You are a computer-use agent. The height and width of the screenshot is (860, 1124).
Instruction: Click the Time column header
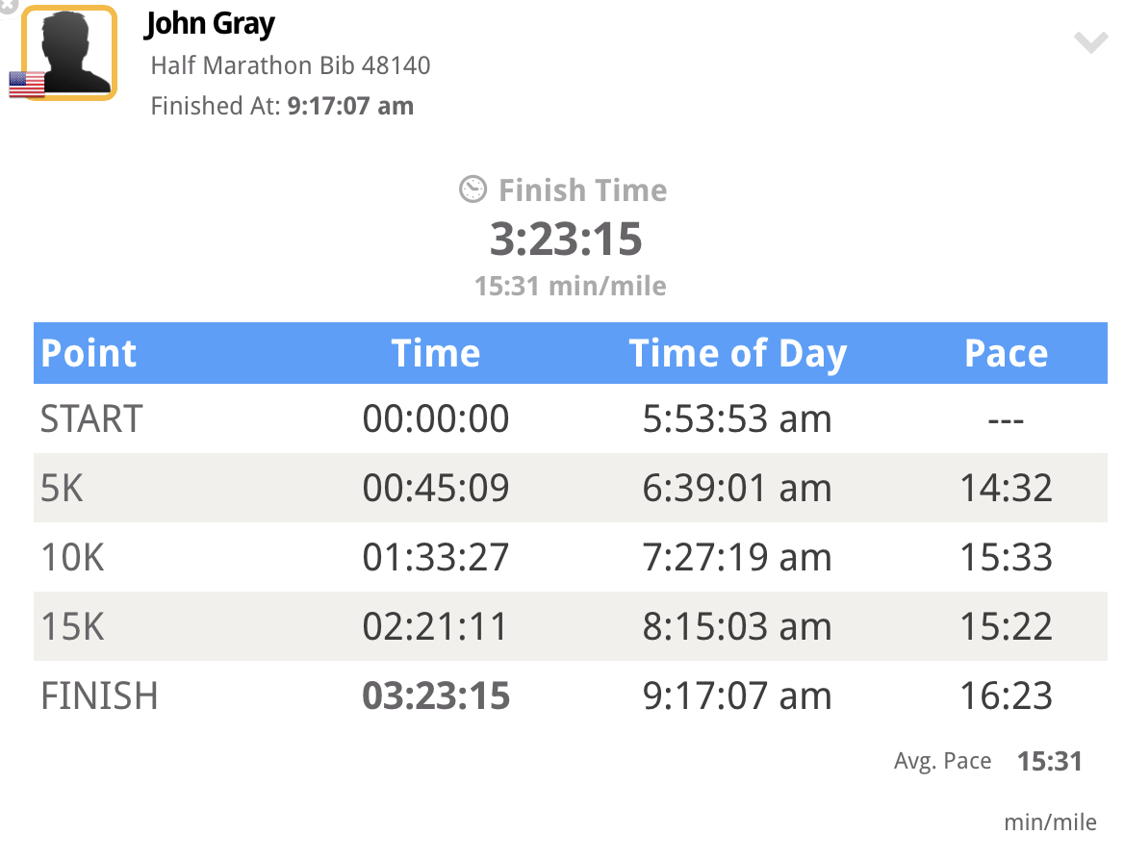(x=436, y=353)
